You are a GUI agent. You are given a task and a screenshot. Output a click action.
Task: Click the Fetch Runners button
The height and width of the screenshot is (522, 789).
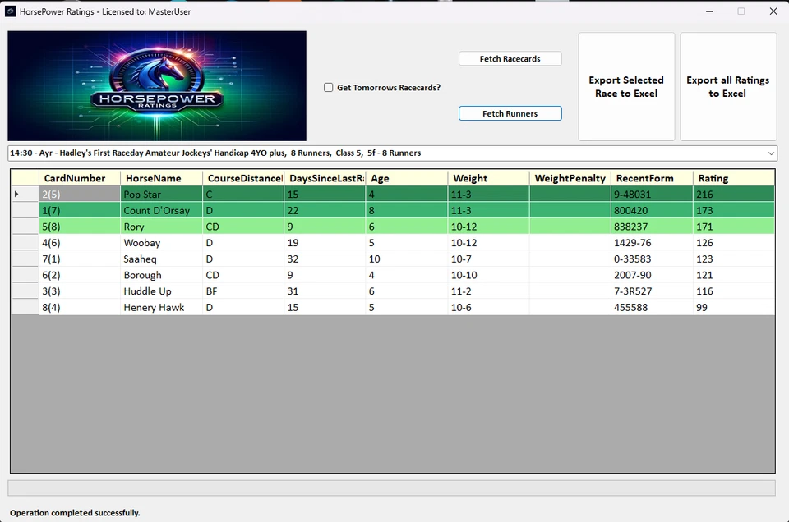point(510,113)
